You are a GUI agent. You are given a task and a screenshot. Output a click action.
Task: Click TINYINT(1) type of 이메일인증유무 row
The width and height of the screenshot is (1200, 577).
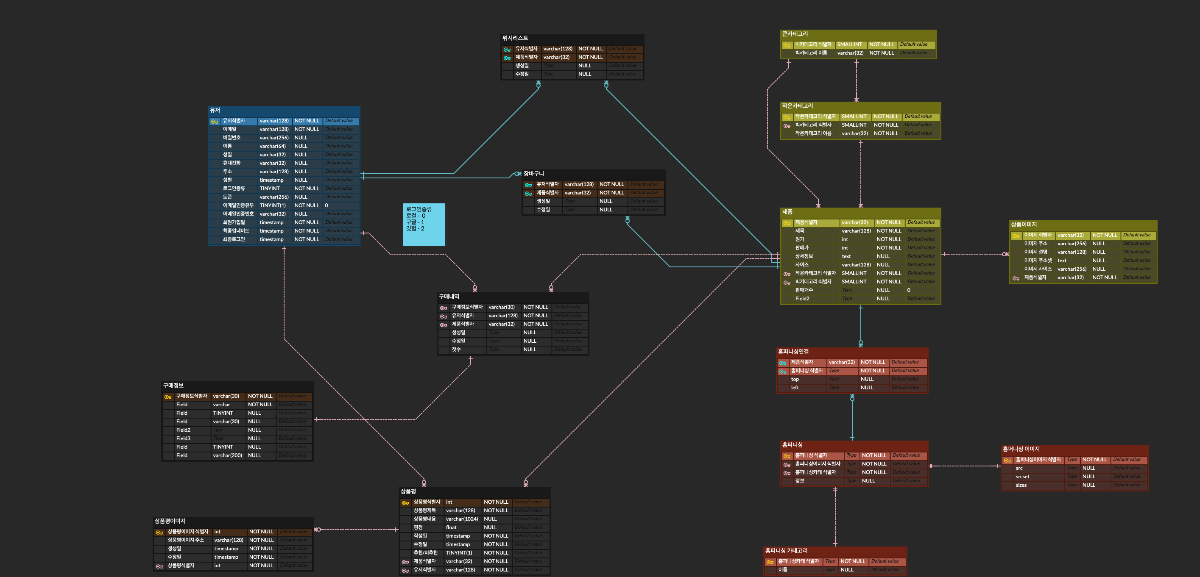click(x=273, y=205)
